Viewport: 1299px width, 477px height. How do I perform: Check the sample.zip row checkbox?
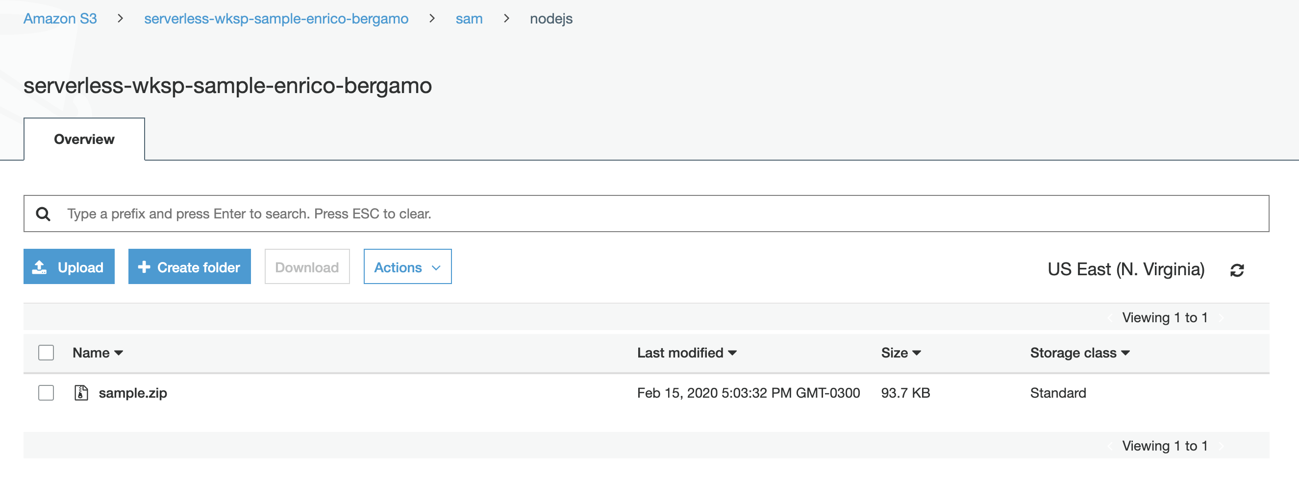[46, 393]
